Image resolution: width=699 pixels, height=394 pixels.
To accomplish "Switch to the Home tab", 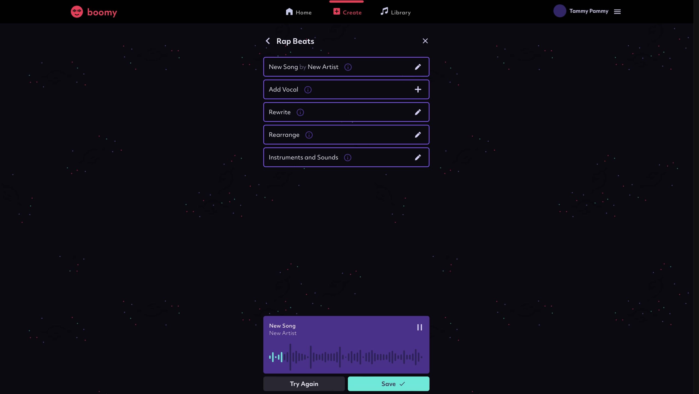I will click(298, 12).
